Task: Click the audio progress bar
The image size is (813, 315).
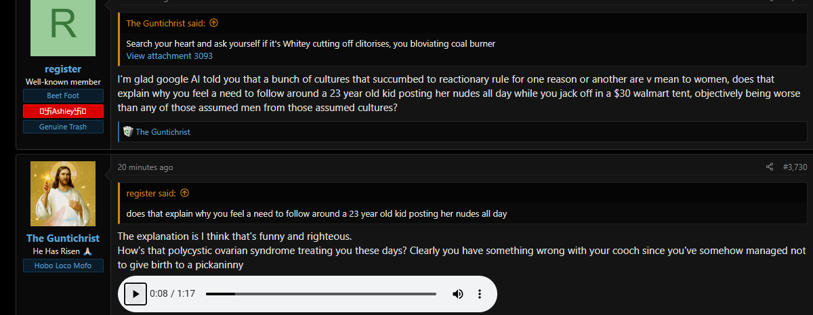Action: (321, 294)
